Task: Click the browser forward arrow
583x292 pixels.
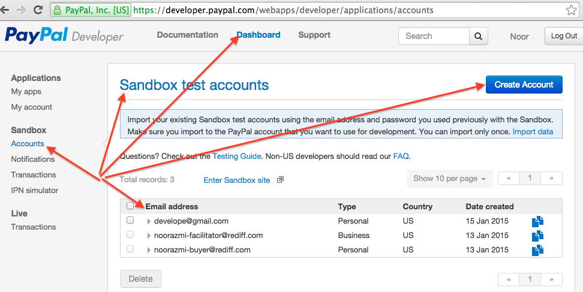Action: pos(21,10)
